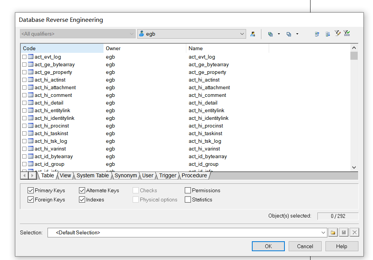Apply the filter with the filter-check icon

coord(347,33)
